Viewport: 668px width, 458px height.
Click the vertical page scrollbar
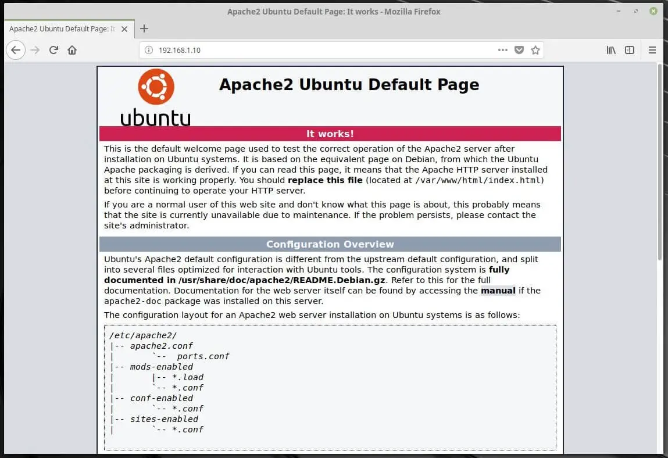(x=660, y=162)
